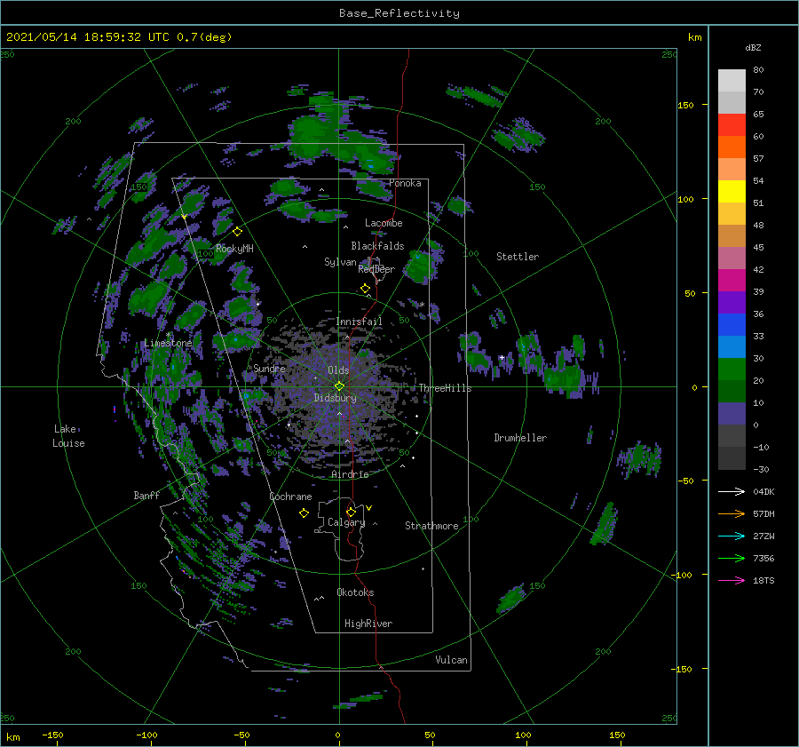
Task: Click the Stettler city label
Action: pos(518,257)
